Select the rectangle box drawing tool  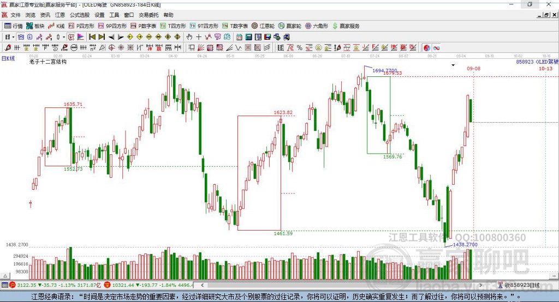pyautogui.click(x=192, y=47)
